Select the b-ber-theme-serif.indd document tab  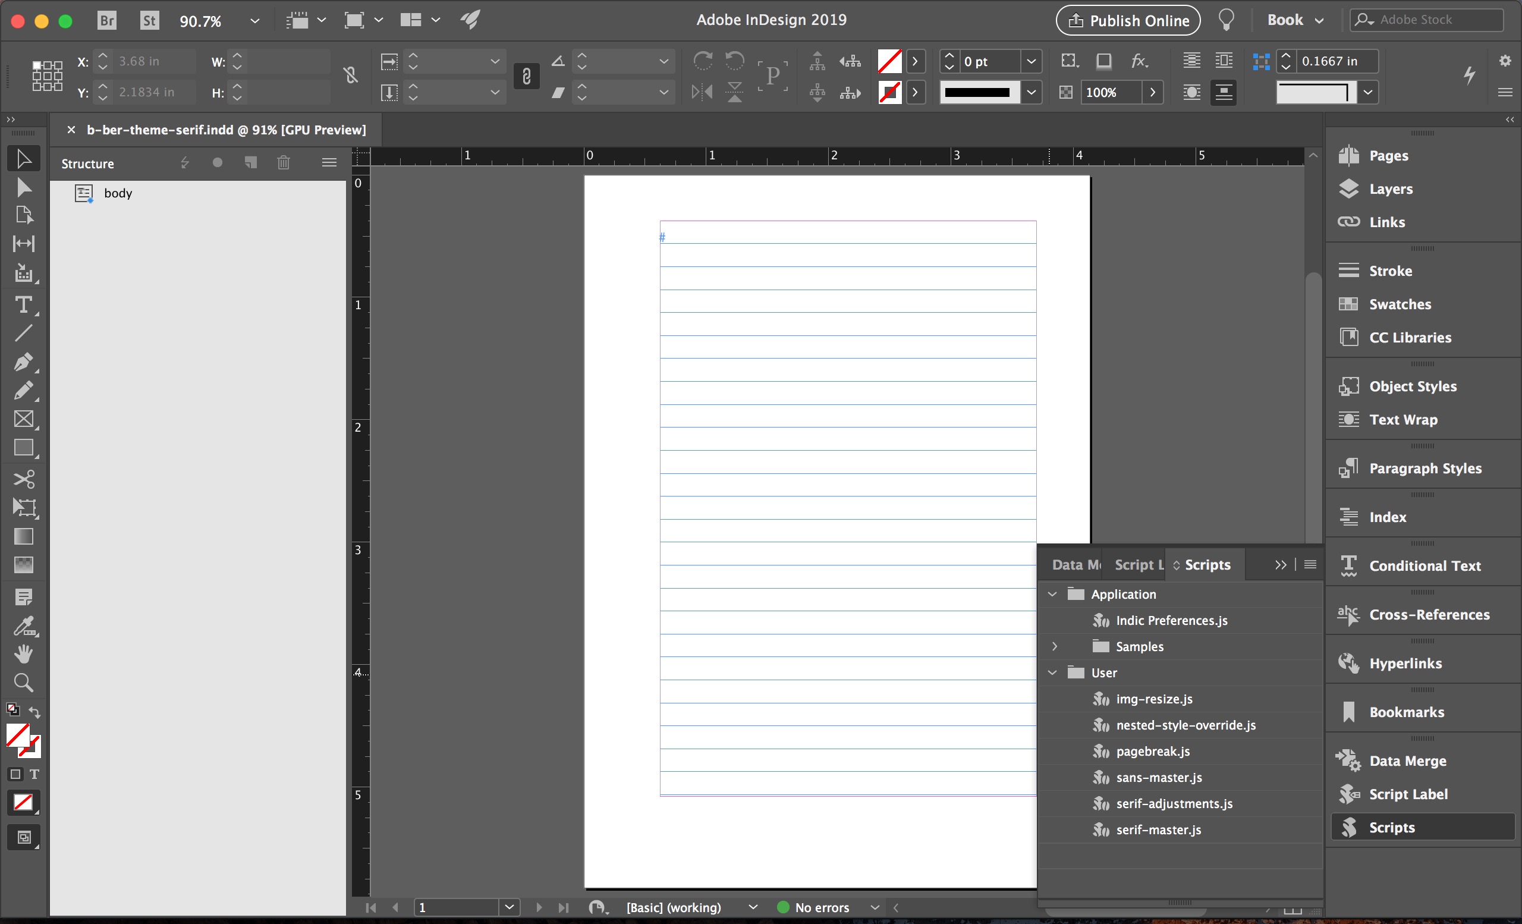point(226,130)
